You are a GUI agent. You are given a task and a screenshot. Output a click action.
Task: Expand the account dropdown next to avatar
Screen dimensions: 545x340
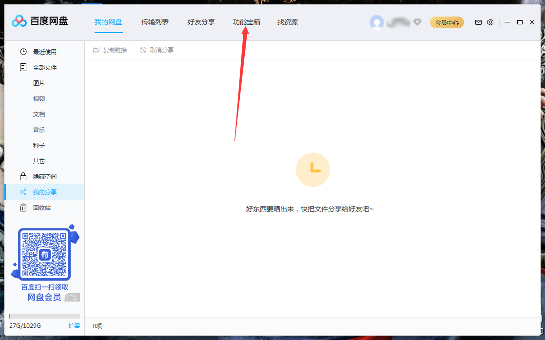(x=418, y=22)
